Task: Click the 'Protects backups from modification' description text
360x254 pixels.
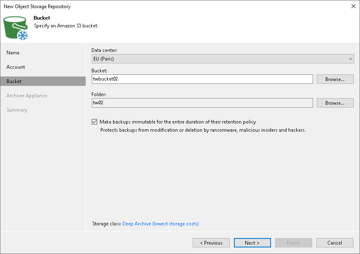Action: click(x=203, y=130)
